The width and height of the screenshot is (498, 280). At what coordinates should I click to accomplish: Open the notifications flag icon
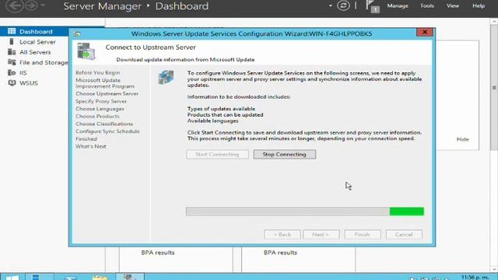coord(372,6)
